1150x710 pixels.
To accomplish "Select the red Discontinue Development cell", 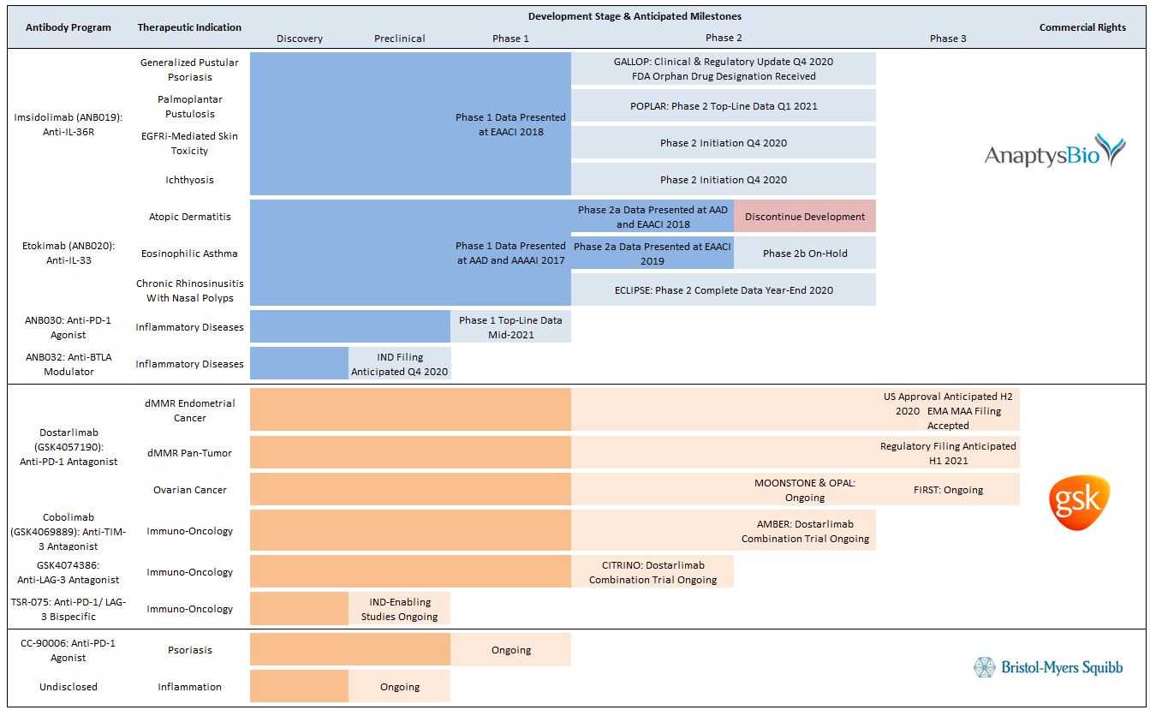I will coord(804,217).
